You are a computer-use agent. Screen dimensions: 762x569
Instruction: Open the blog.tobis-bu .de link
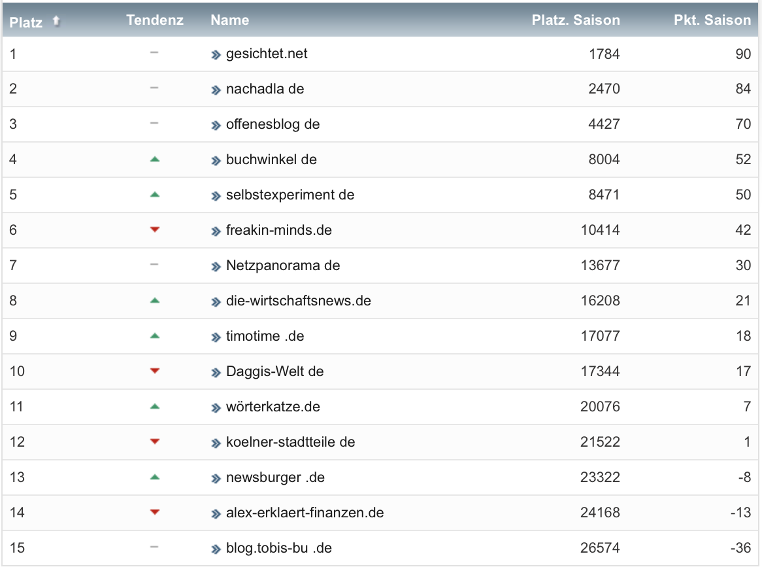point(279,548)
